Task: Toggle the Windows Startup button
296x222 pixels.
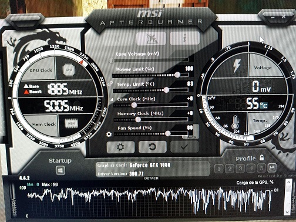Action: click(x=60, y=170)
